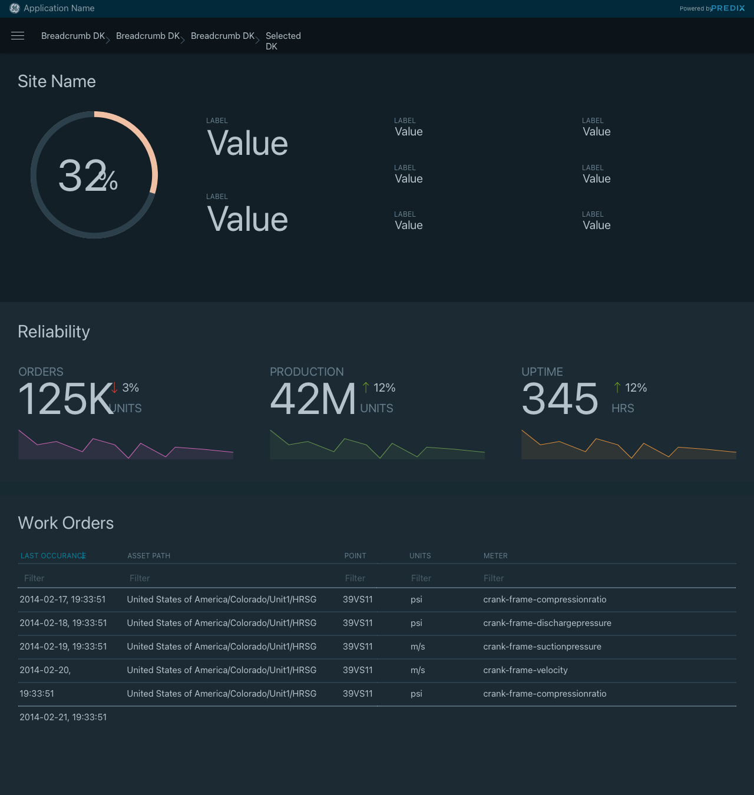Click the green up arrow in Production
The image size is (754, 795).
366,387
